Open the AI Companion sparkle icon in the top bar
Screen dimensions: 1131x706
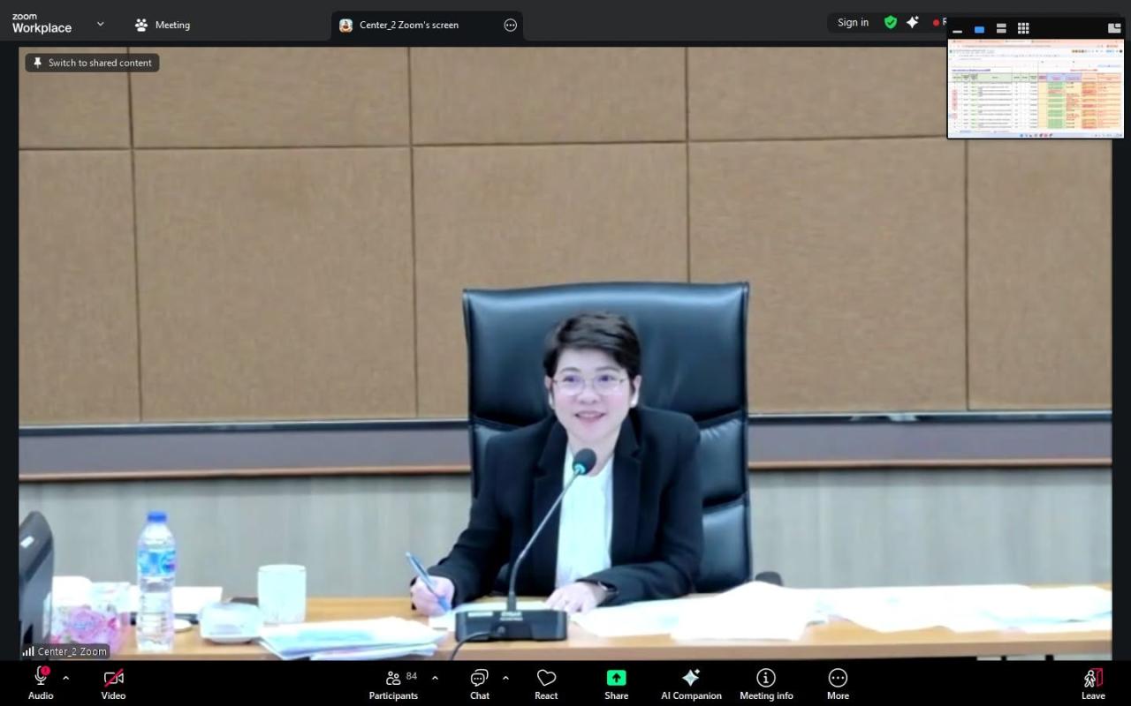tap(913, 23)
